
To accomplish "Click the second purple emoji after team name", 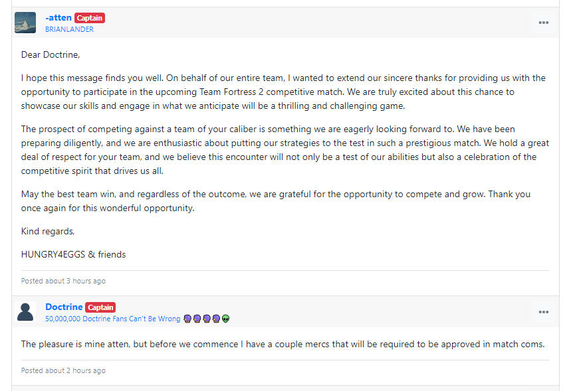I will [x=197, y=319].
